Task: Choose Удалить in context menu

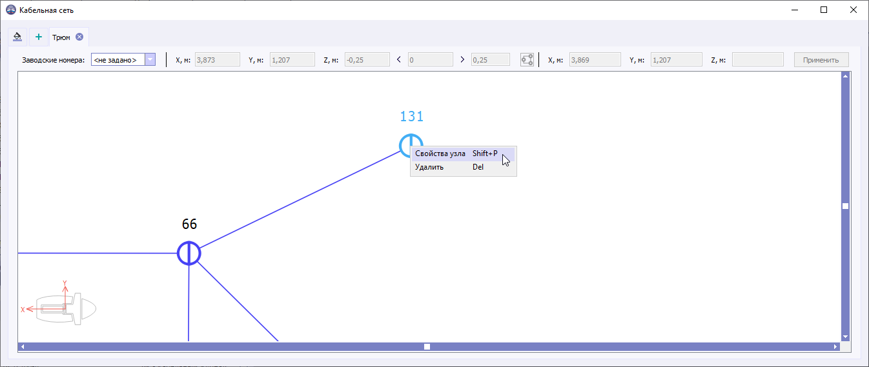Action: point(463,167)
